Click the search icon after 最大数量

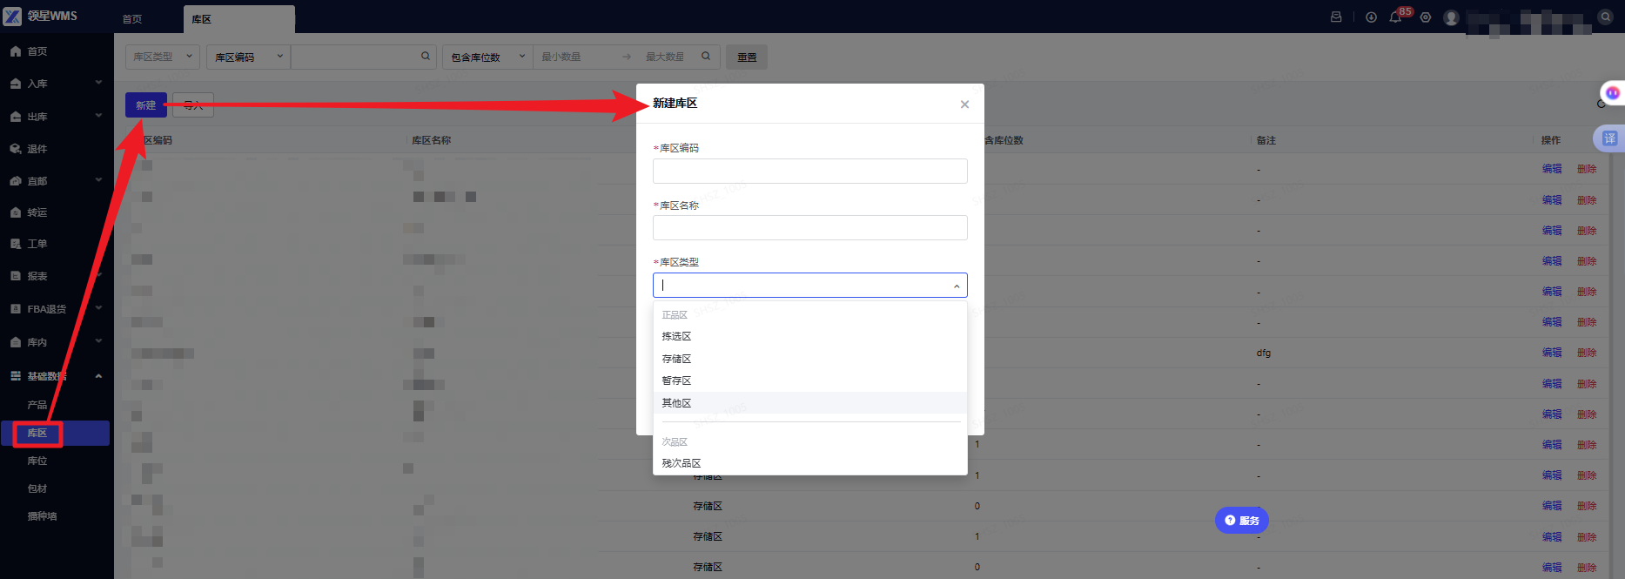(706, 57)
